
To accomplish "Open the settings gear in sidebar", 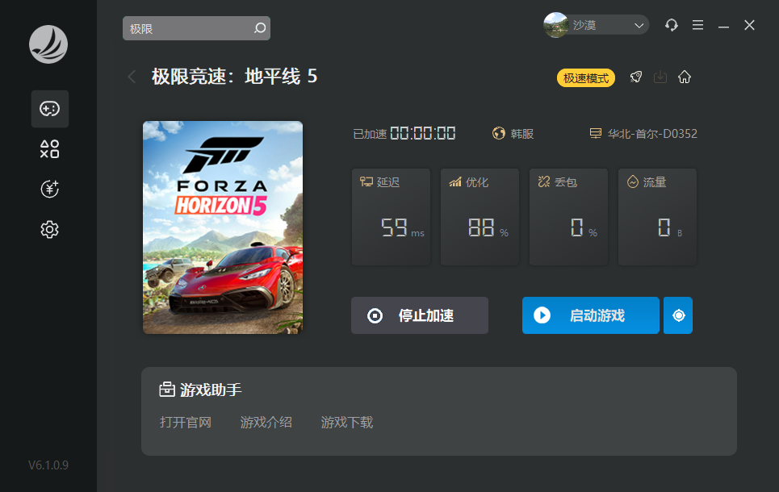I will click(x=50, y=230).
